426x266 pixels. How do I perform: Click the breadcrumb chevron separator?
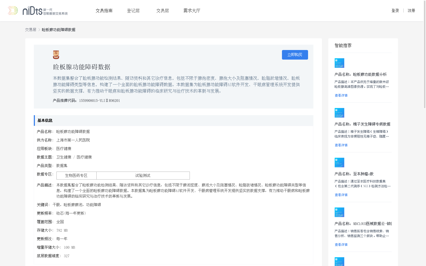click(x=39, y=30)
